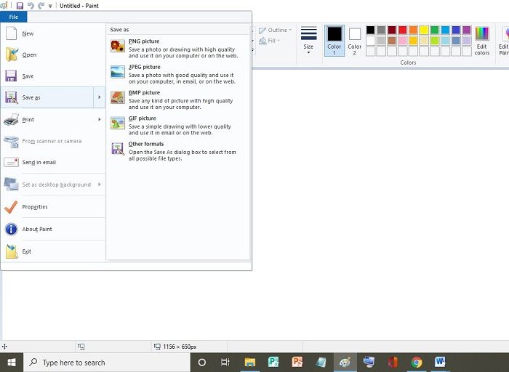
Task: Choose Save from the File menu
Action: 53,76
